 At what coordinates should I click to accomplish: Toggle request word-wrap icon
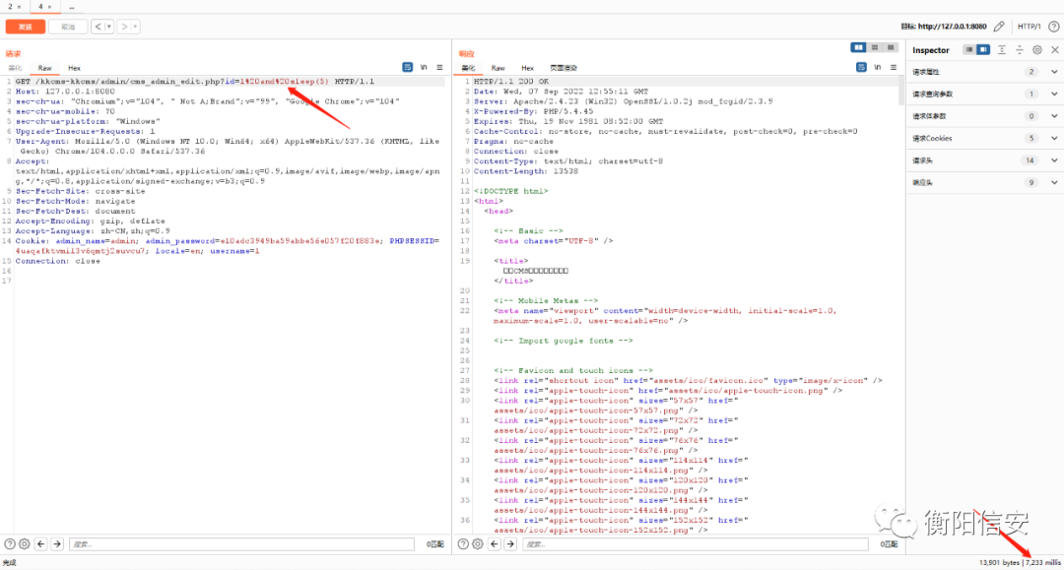tap(407, 67)
